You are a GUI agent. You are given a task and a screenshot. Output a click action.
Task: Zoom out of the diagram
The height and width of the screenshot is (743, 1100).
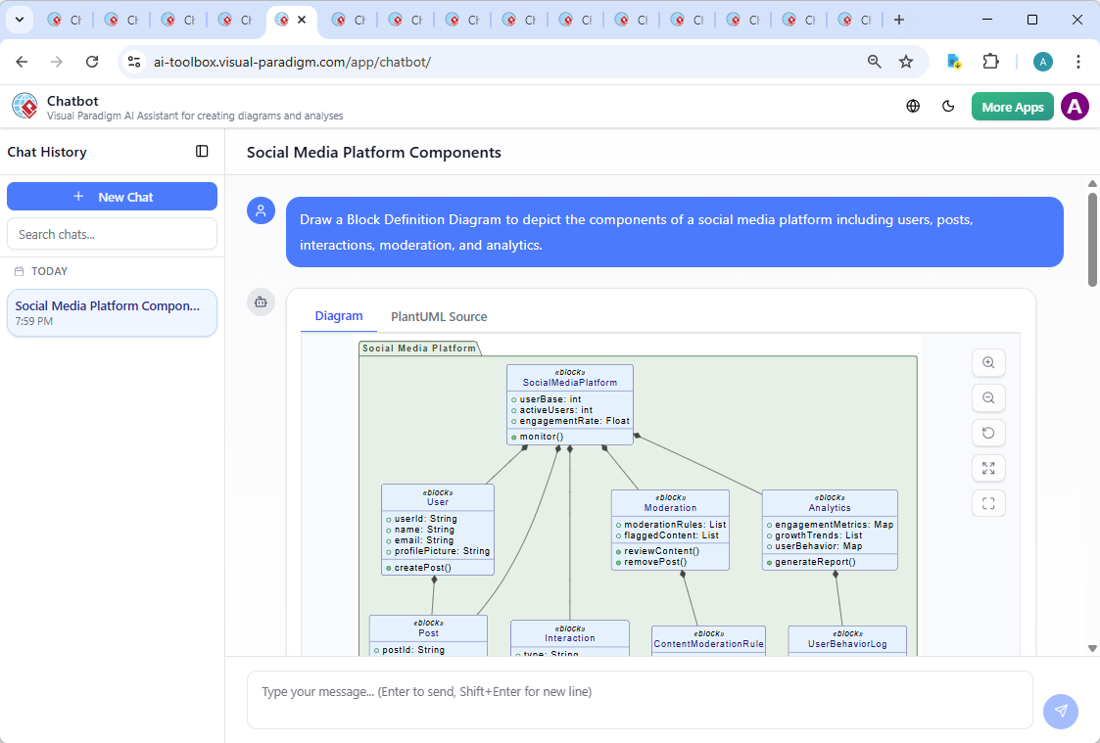988,397
